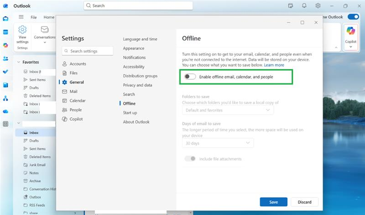Open People icon in left app bar
This screenshot has width=365, height=215.
coord(5,59)
